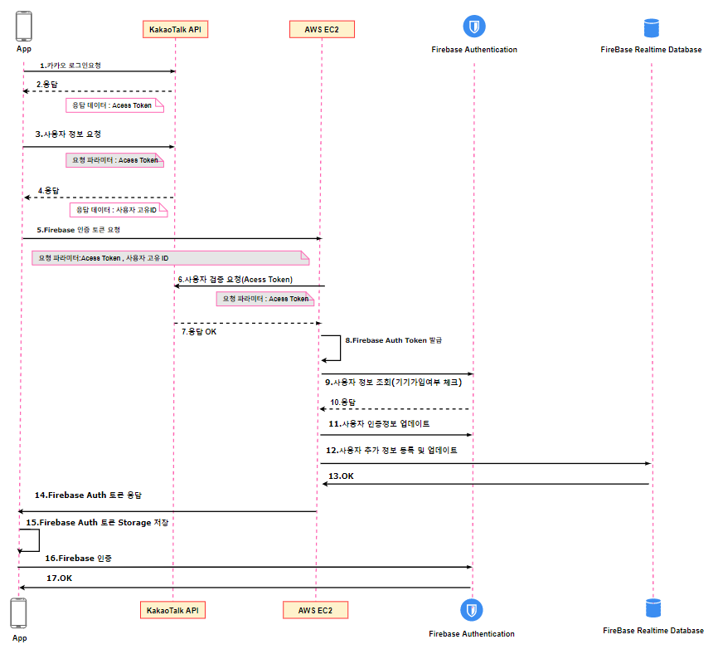The width and height of the screenshot is (718, 654).
Task: Click the self-loop arrow on the App lifeline
Action: click(x=29, y=541)
